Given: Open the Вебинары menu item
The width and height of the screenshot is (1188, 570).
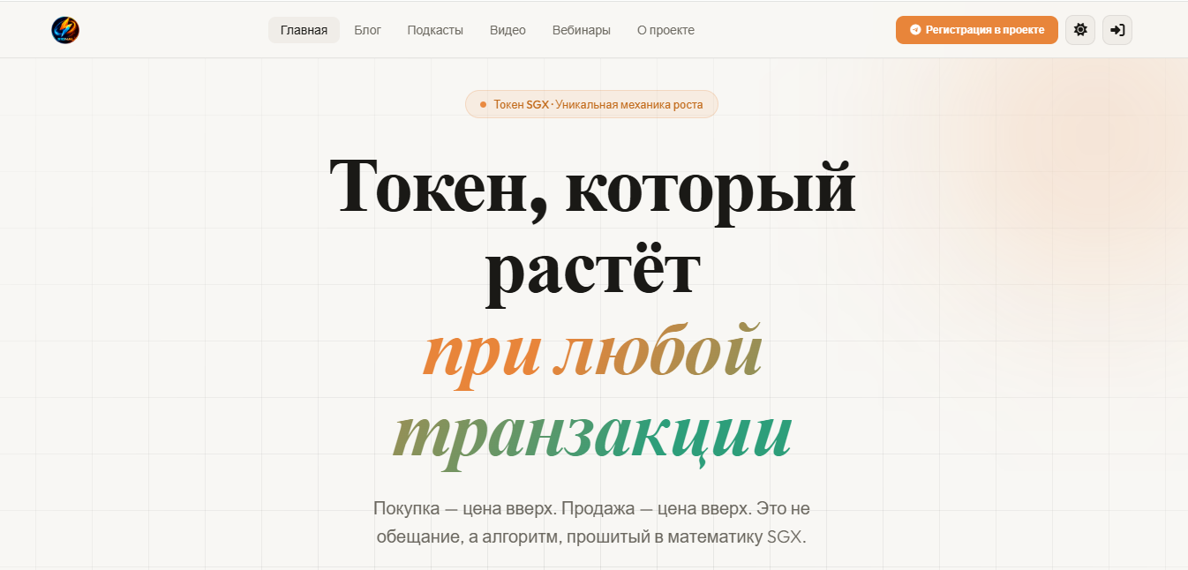Looking at the screenshot, I should coord(581,30).
